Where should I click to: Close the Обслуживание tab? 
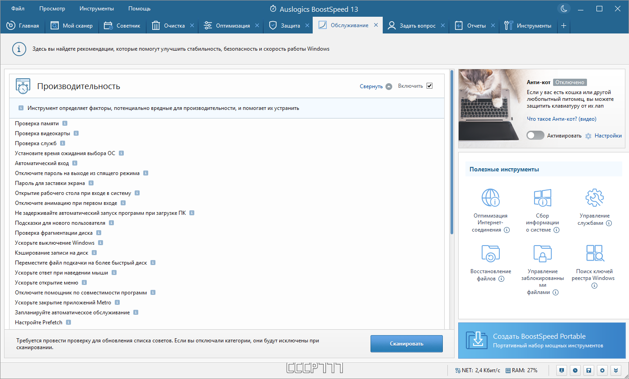click(376, 25)
